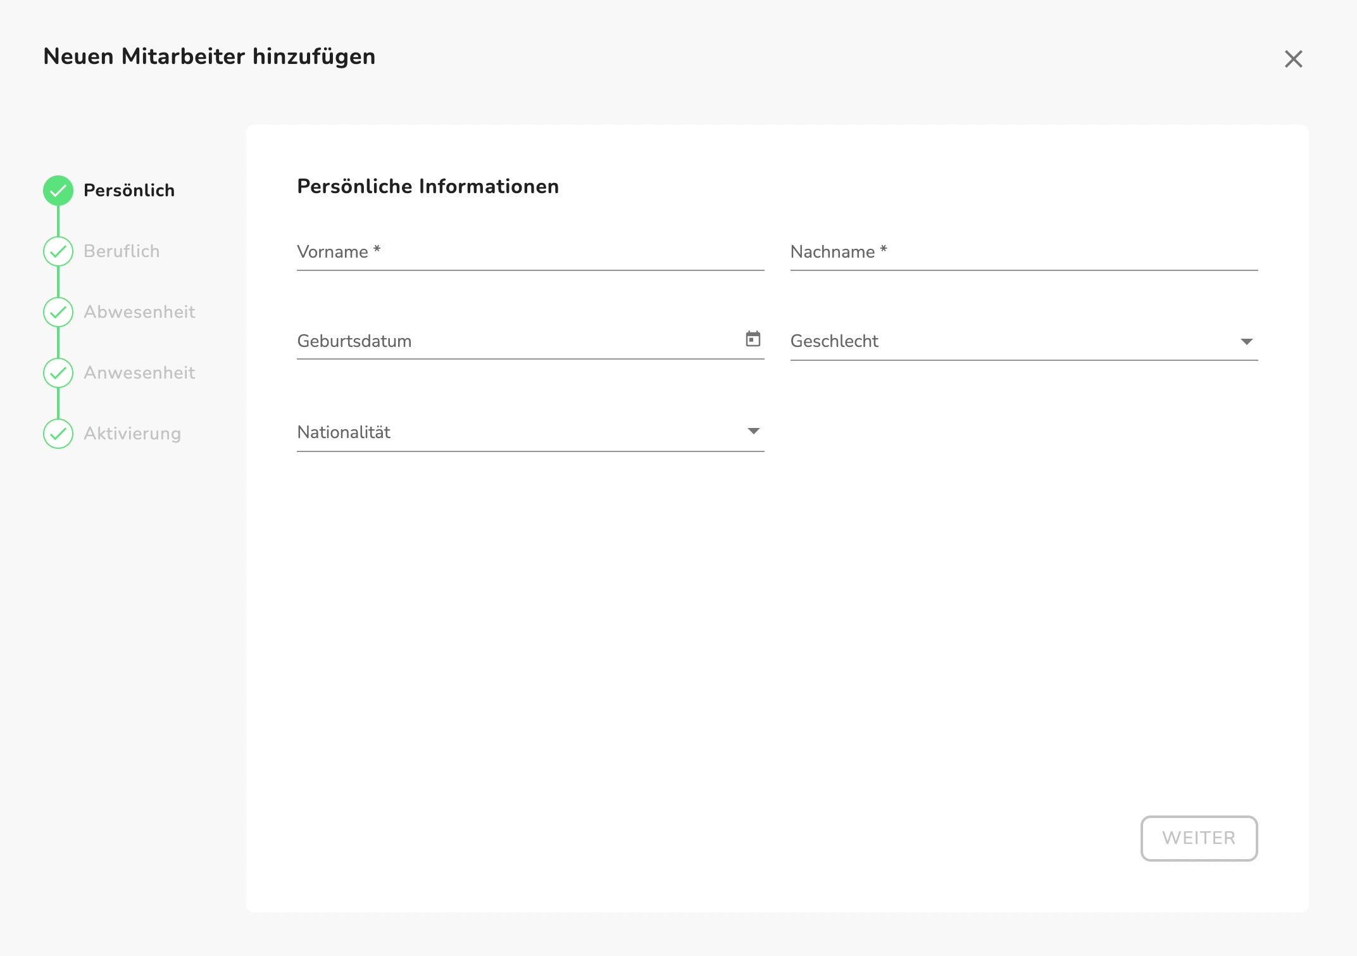Click the Beruflich step checkmark circle
The height and width of the screenshot is (956, 1357).
[58, 251]
